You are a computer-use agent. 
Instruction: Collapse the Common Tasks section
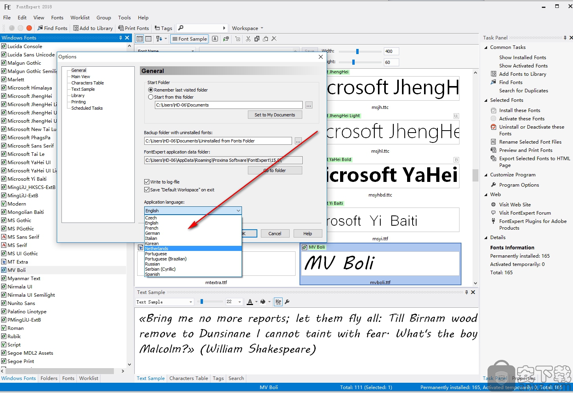pos(486,47)
